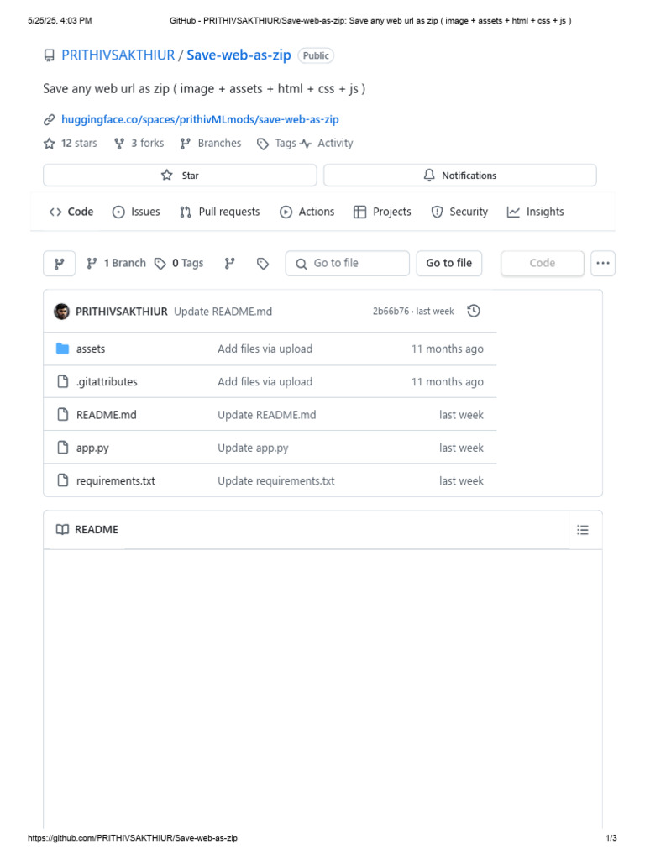
Task: Switch to the Actions tab
Action: tap(307, 212)
